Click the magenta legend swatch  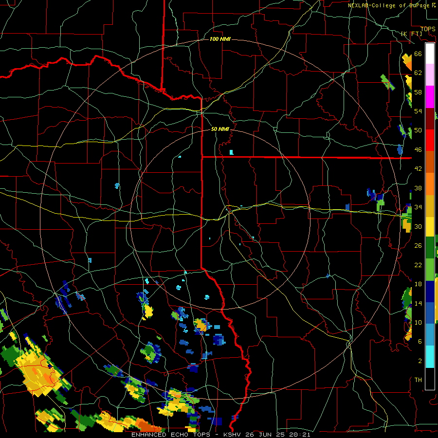tap(430, 97)
